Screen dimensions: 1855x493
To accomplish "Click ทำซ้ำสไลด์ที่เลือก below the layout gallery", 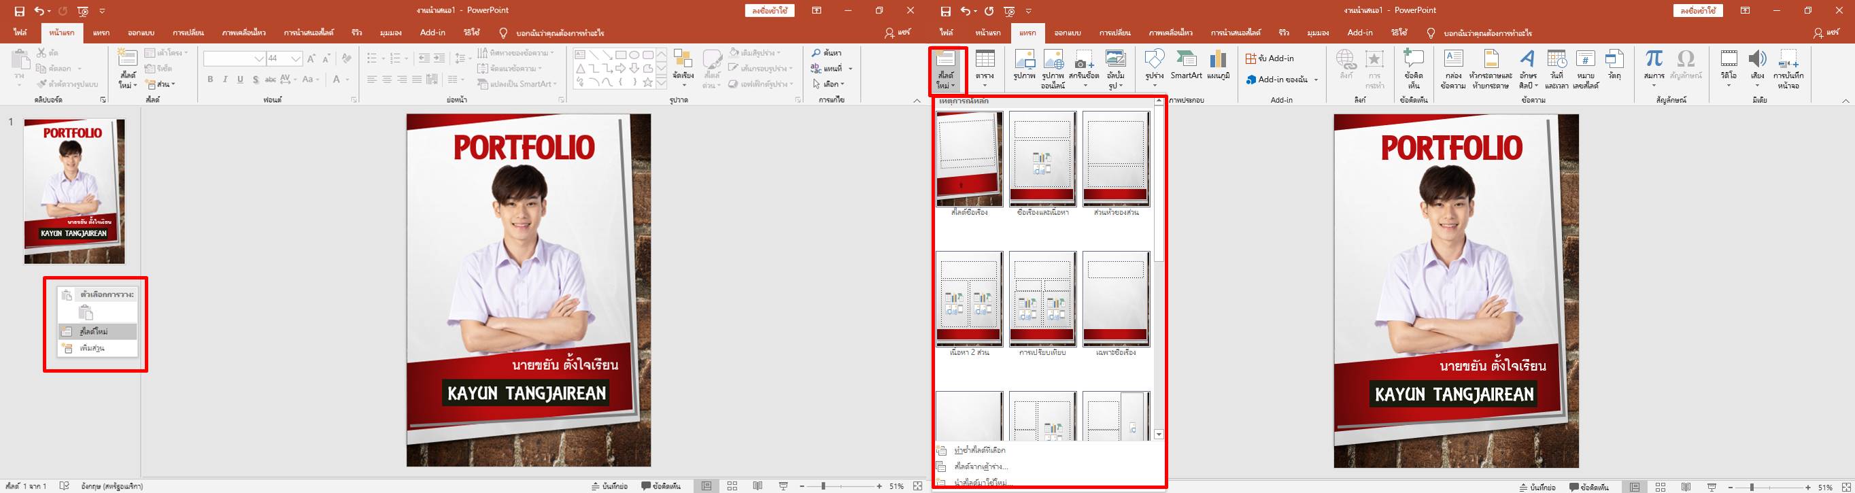I will [x=979, y=451].
